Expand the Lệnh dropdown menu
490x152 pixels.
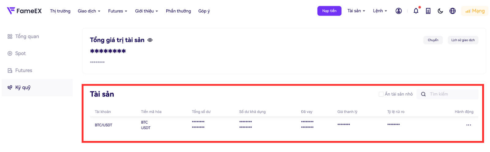380,11
